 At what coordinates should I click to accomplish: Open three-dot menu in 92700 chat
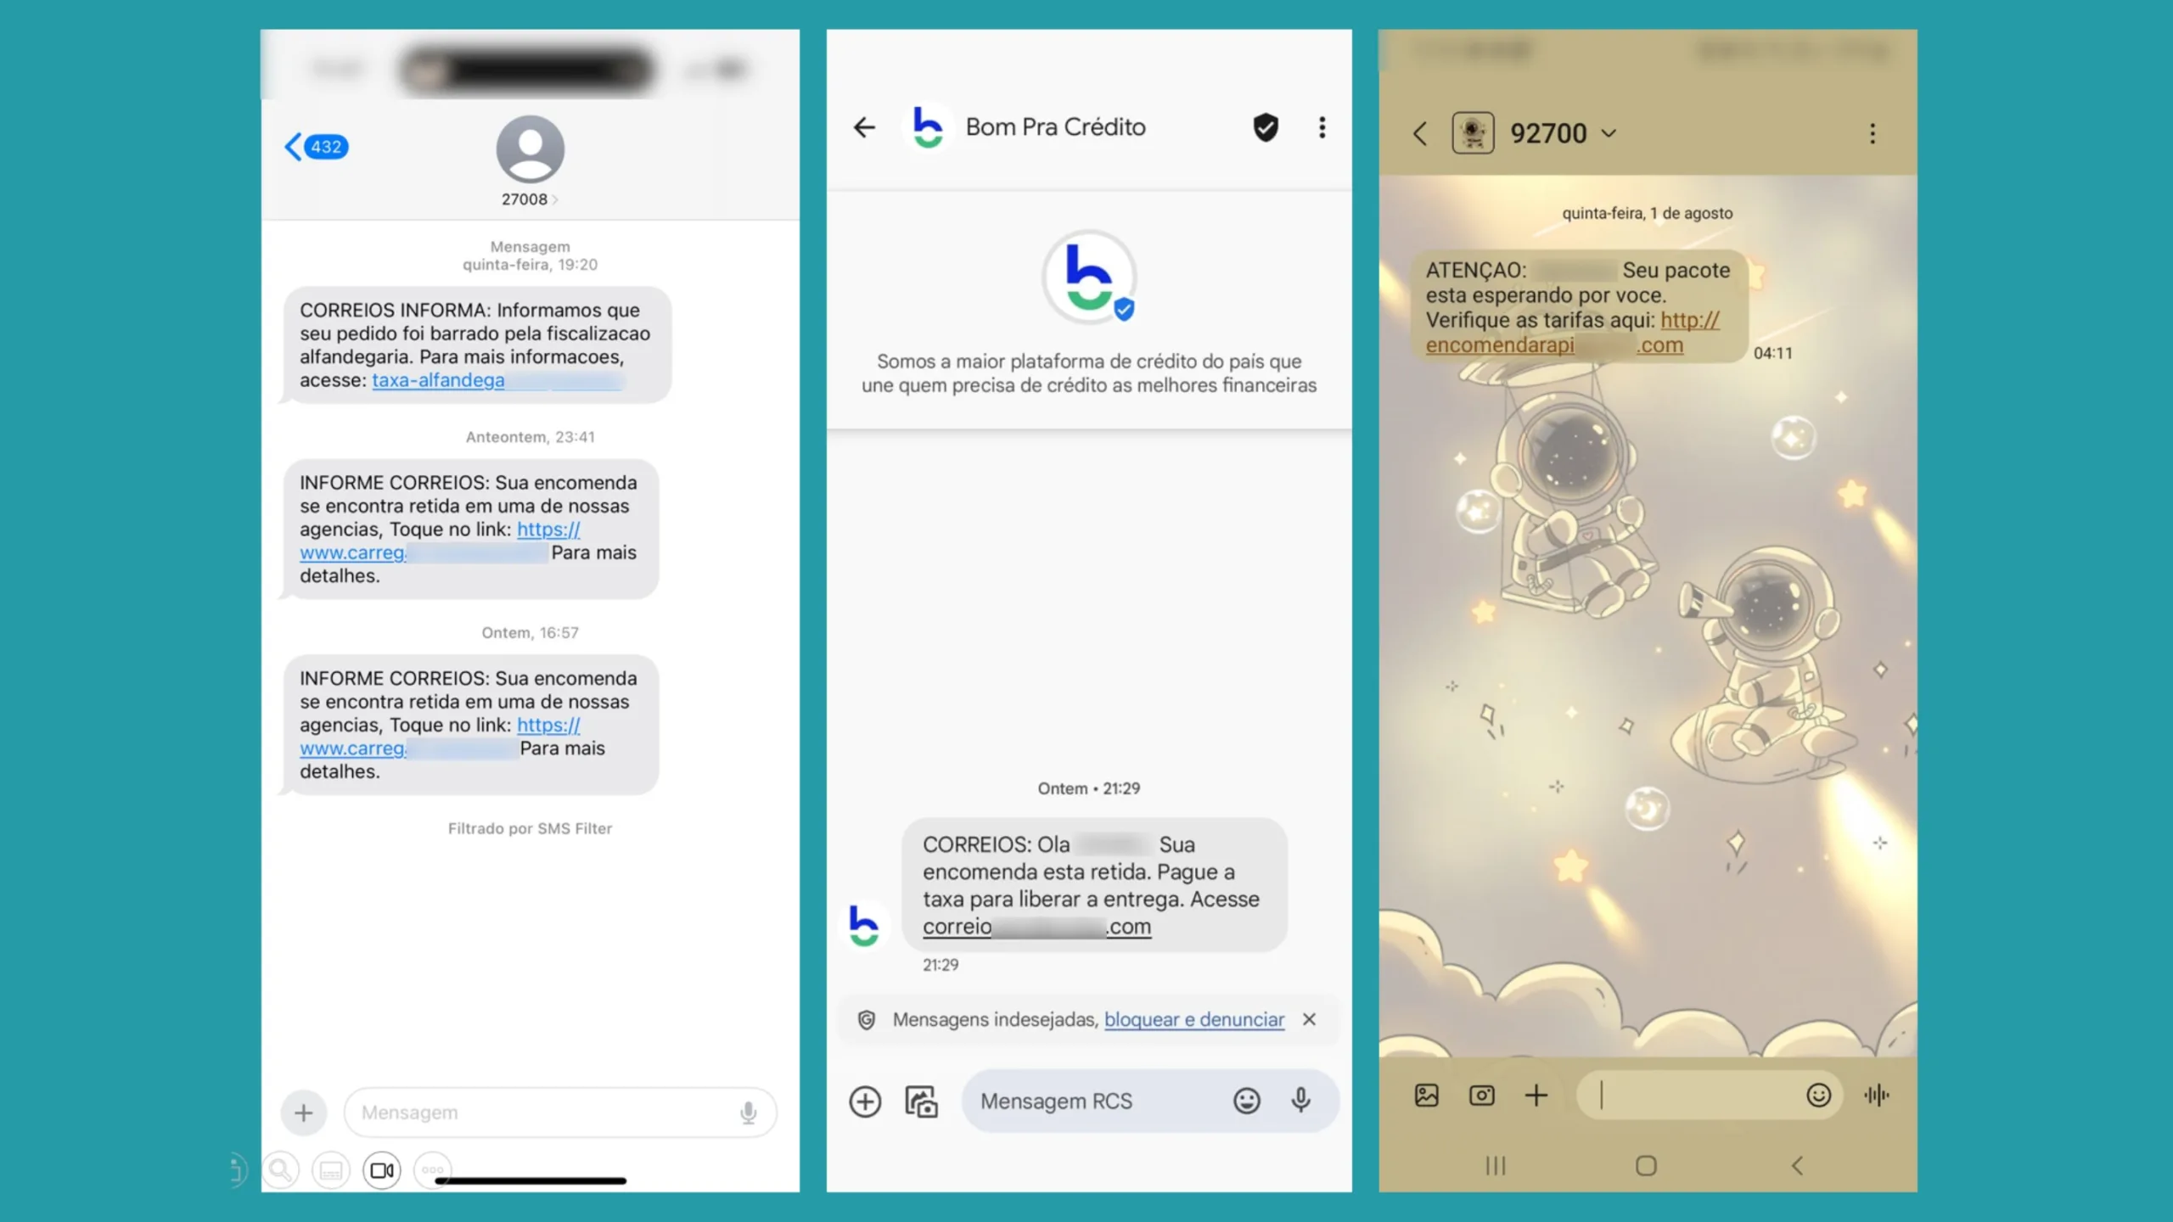[1873, 133]
